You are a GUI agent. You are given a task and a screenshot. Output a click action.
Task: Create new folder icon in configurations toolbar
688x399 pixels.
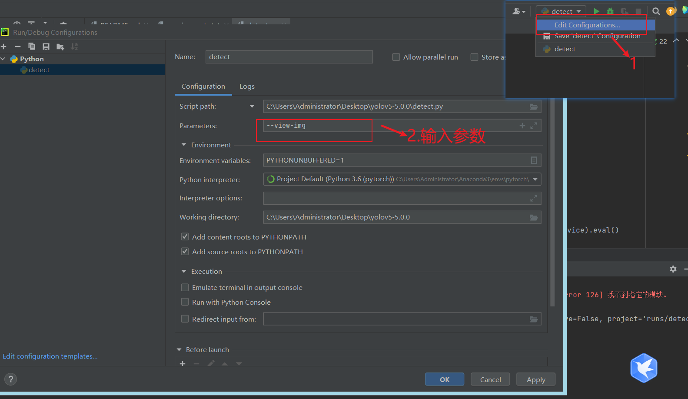(x=60, y=47)
